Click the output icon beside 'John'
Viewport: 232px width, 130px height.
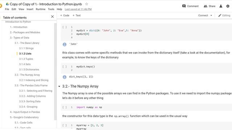pos(65,44)
